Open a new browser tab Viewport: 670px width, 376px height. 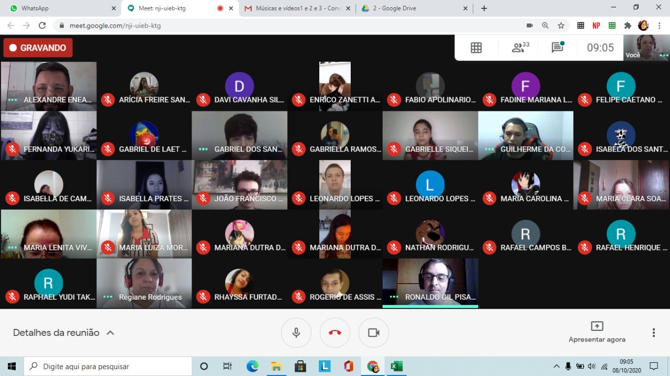coord(484,8)
